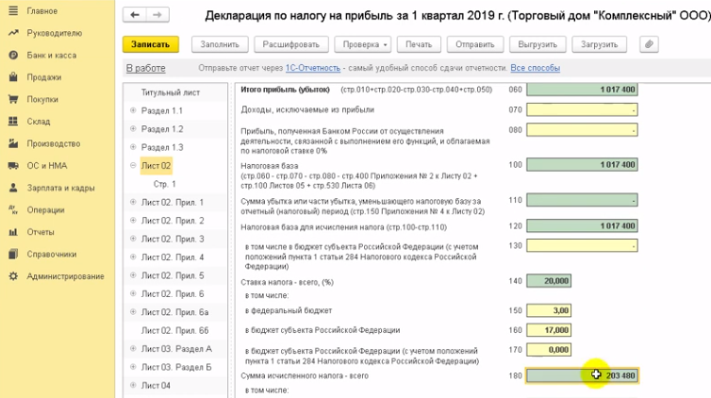Open the Администрирование gear icon
This screenshot has width=711, height=398.
(x=13, y=276)
